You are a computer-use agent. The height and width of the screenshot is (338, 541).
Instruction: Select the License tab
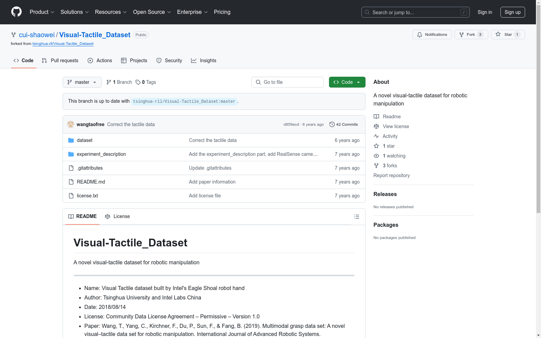point(117,216)
